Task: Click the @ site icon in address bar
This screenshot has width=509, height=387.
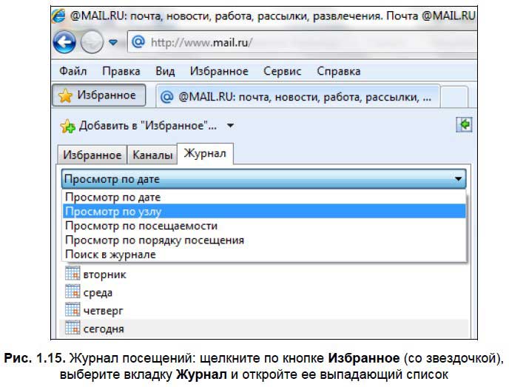Action: [x=138, y=42]
